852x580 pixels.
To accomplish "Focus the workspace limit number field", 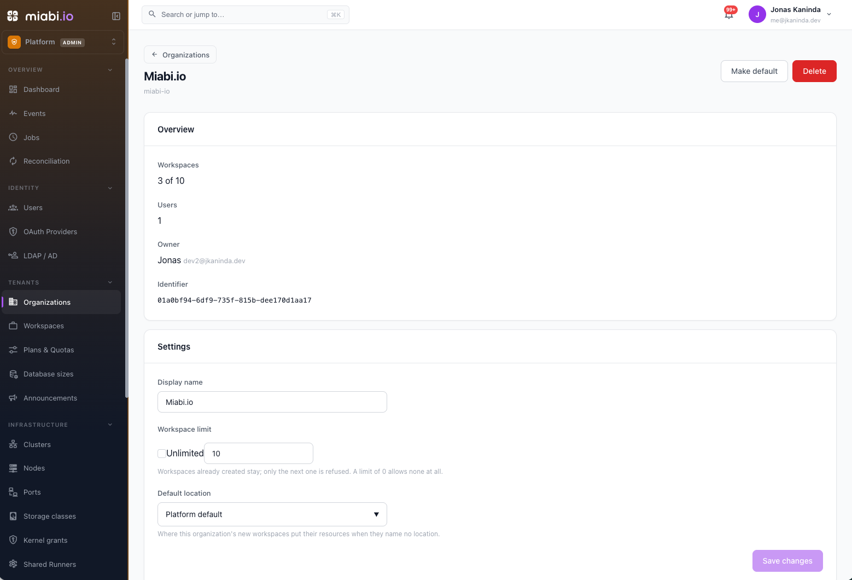I will pyautogui.click(x=259, y=453).
